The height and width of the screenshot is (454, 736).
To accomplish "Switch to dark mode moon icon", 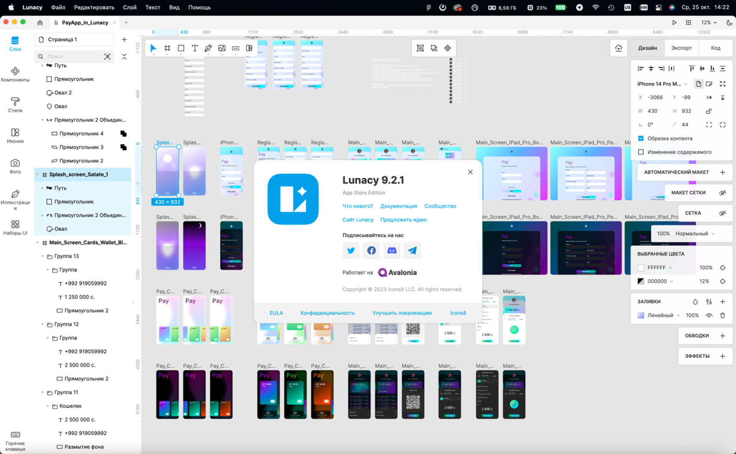I will point(729,23).
